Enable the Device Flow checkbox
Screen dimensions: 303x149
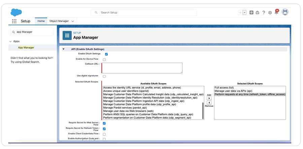pos(104,60)
